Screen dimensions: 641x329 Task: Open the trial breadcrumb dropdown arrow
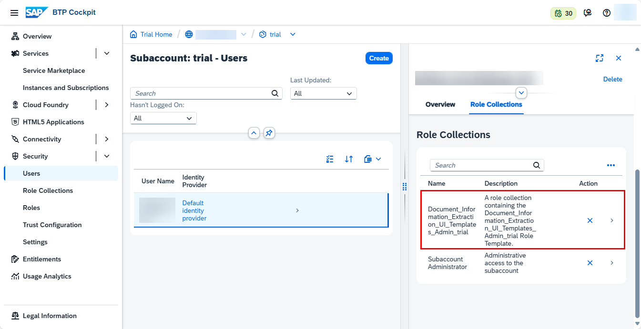click(293, 34)
